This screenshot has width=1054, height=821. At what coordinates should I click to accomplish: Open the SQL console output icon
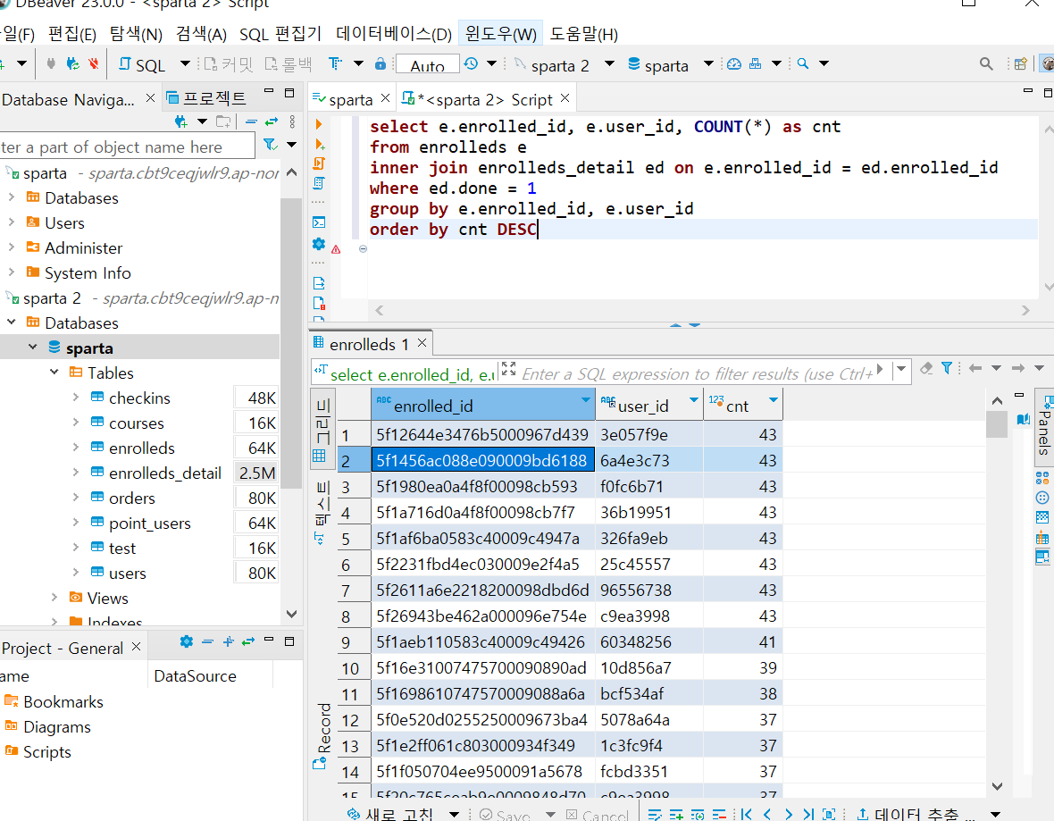coord(319,222)
